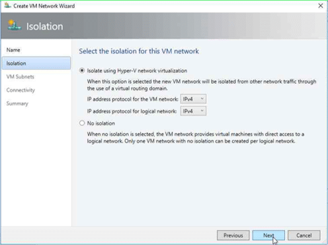Click arrow on VM network IPv4 combo
The image size is (328, 245).
202,99
